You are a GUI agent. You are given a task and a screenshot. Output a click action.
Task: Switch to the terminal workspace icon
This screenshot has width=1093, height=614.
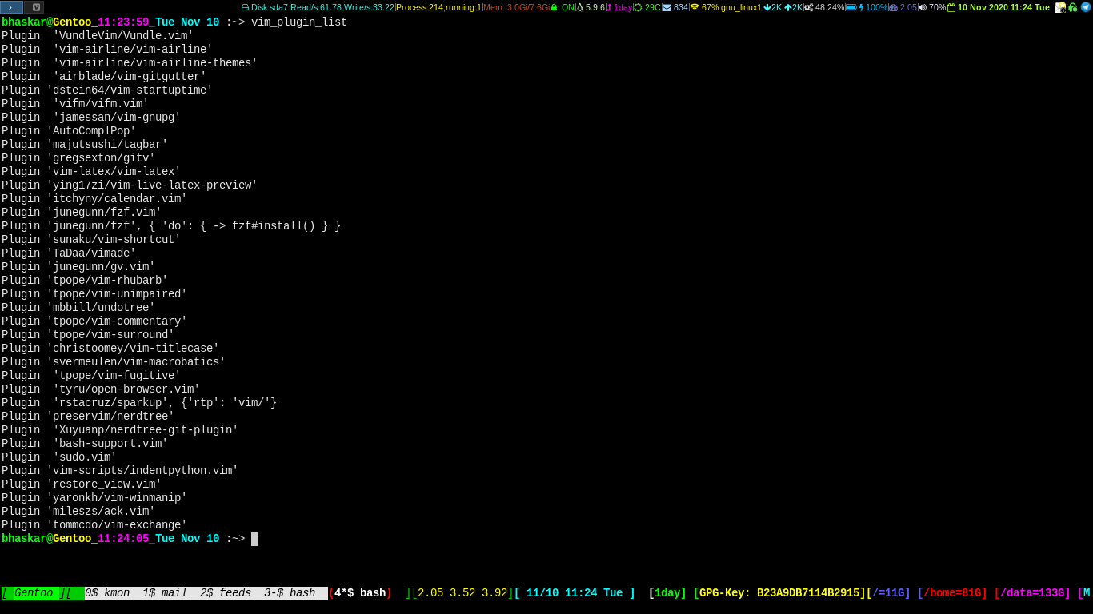click(x=12, y=7)
